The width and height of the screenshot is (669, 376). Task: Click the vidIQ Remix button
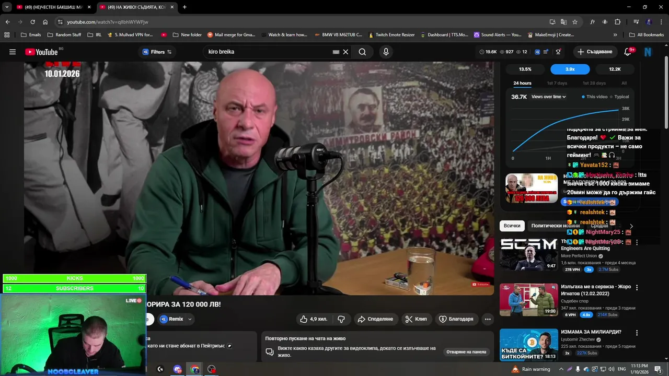pyautogui.click(x=171, y=319)
